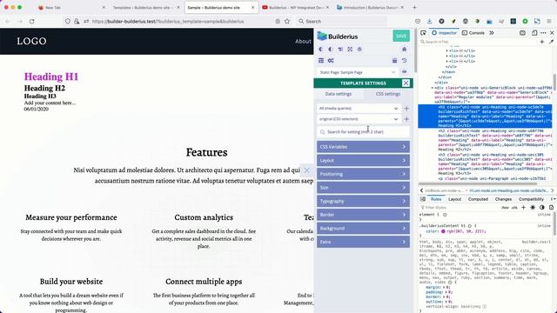Image resolution: width=557 pixels, height=313 pixels.
Task: Switch to the Rules tab in DevTools
Action: 436,199
